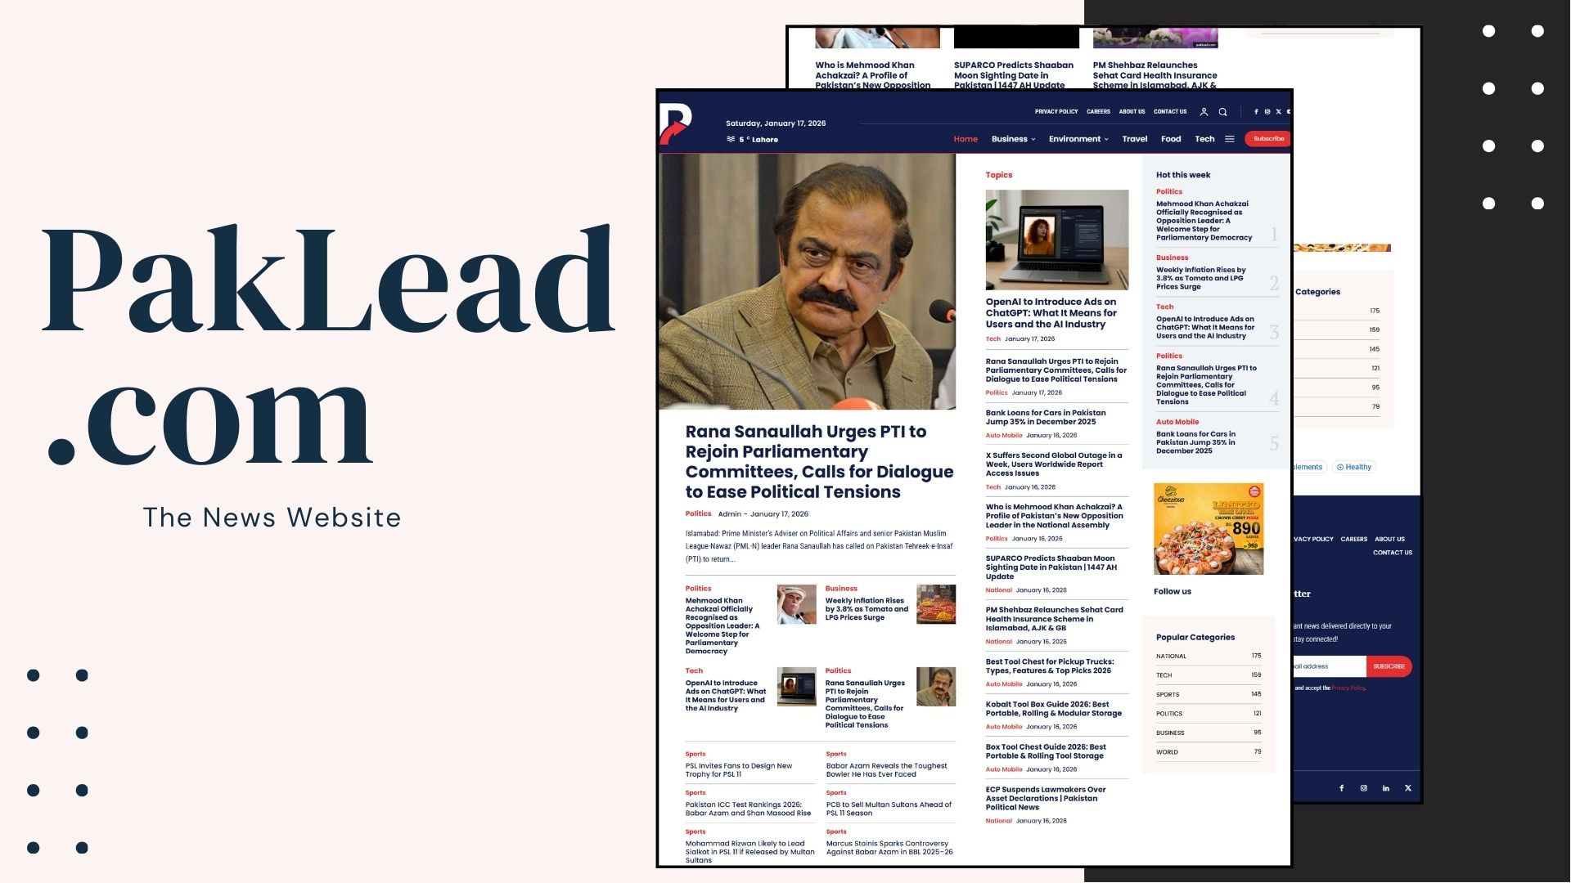
Task: Expand the Environment menu dropdown
Action: pos(1078,139)
